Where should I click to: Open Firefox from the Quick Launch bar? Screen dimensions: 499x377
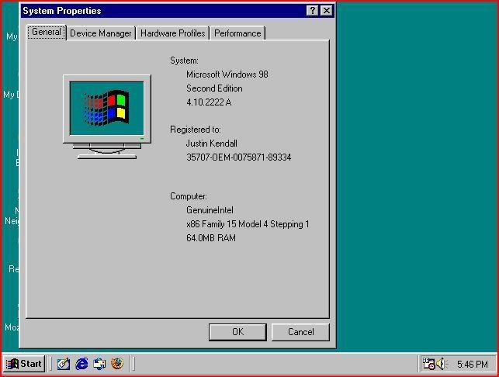[x=117, y=364]
